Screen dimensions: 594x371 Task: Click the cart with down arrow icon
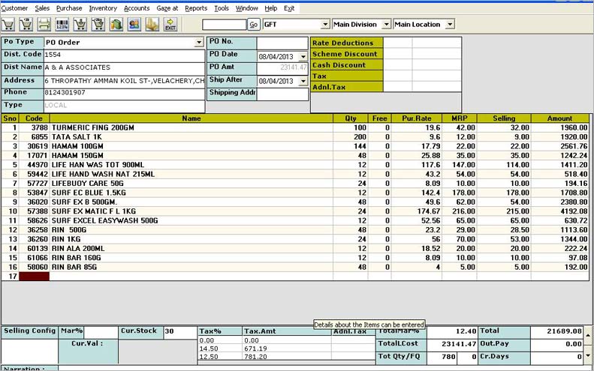pyautogui.click(x=80, y=24)
